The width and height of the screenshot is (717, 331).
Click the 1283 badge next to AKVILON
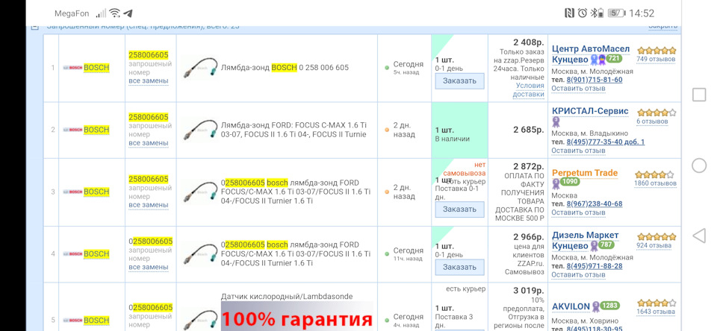610,306
